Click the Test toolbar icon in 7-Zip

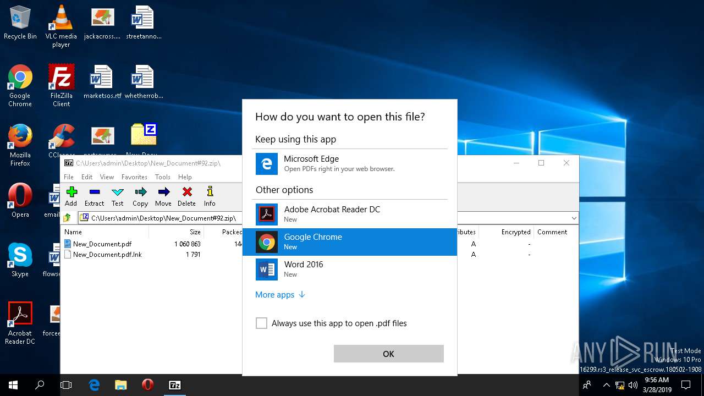[118, 196]
